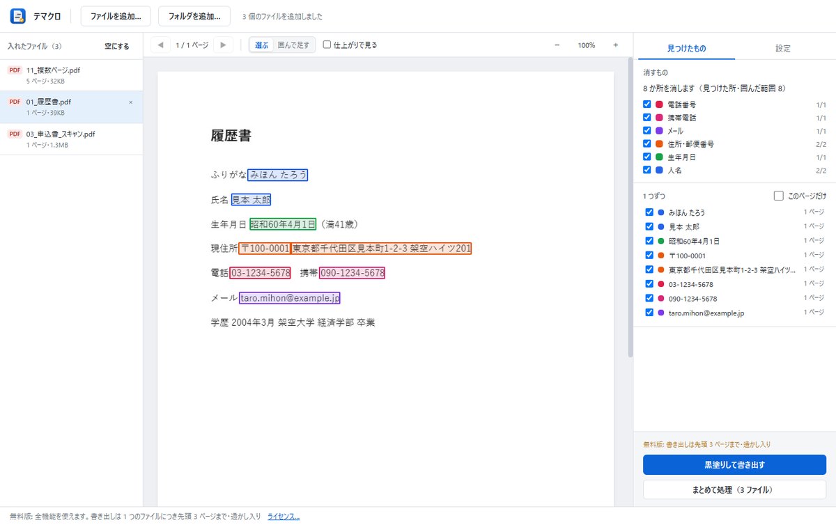Click the 電話番号 color swatch

[659, 104]
